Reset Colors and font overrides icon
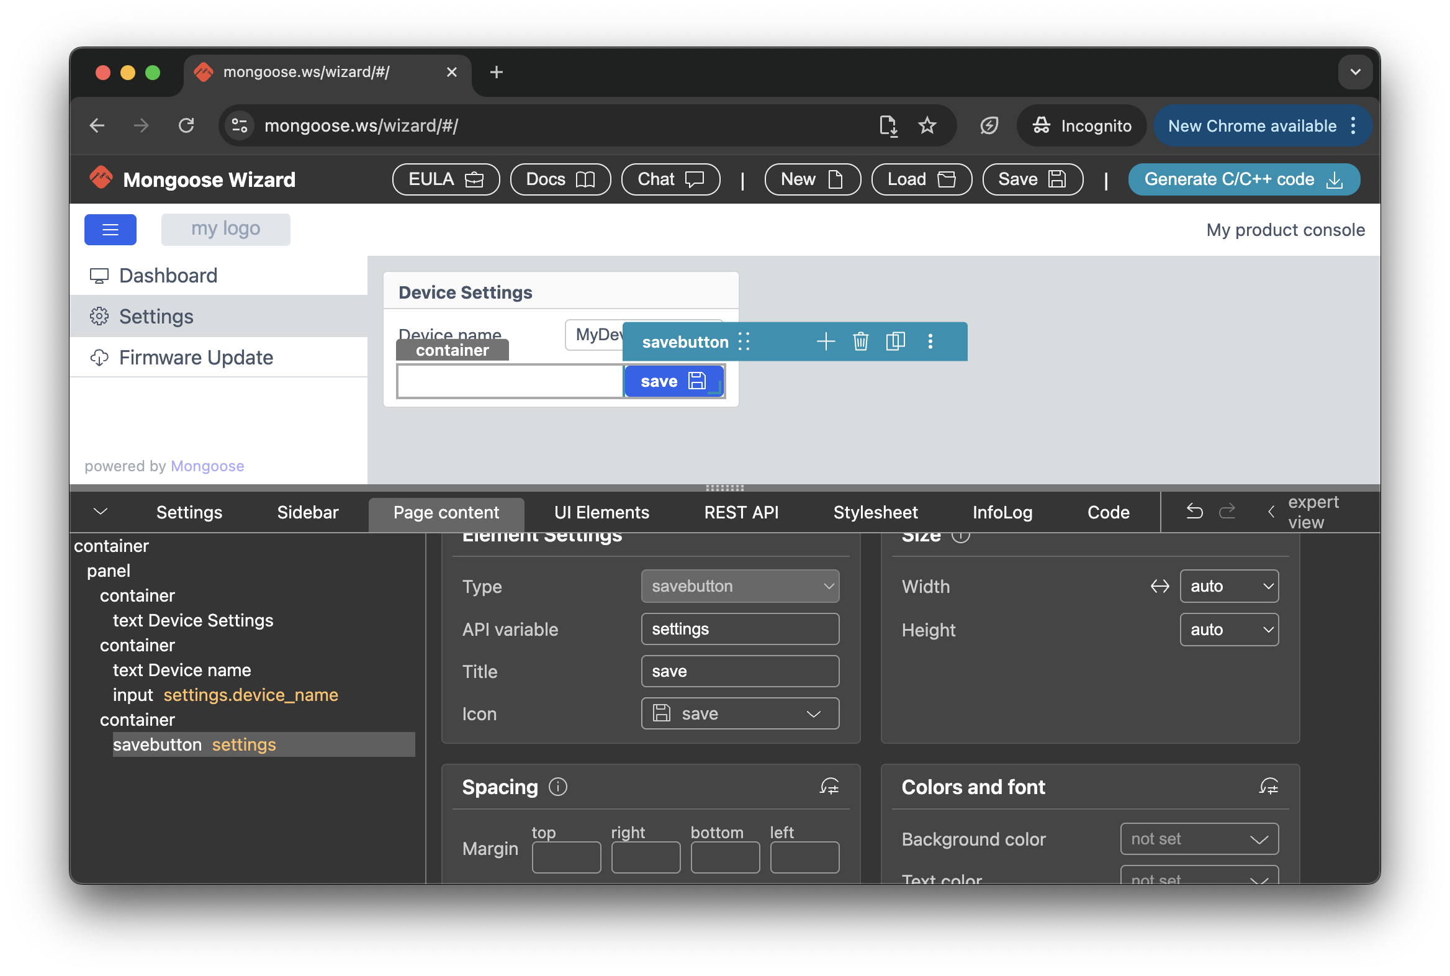This screenshot has height=976, width=1450. [x=1268, y=787]
